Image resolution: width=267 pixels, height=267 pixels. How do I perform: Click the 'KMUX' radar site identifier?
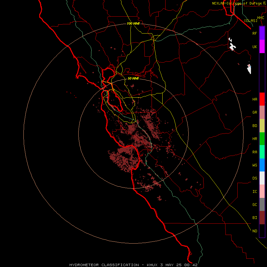152,265
